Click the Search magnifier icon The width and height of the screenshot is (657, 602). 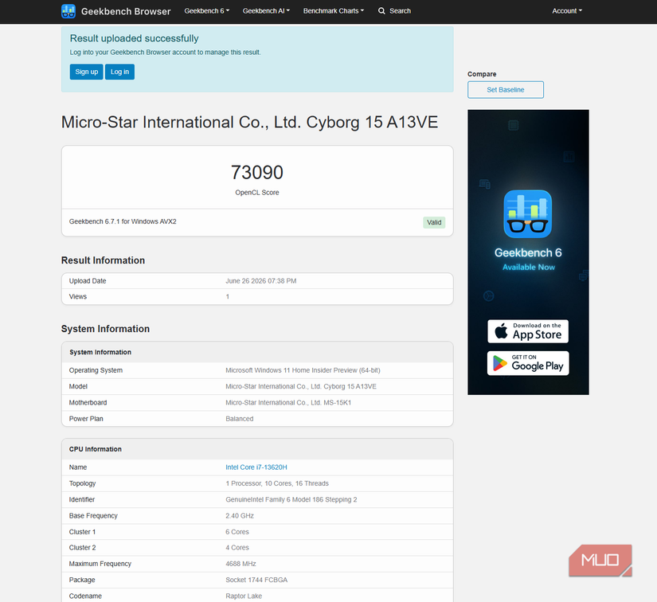pyautogui.click(x=381, y=11)
